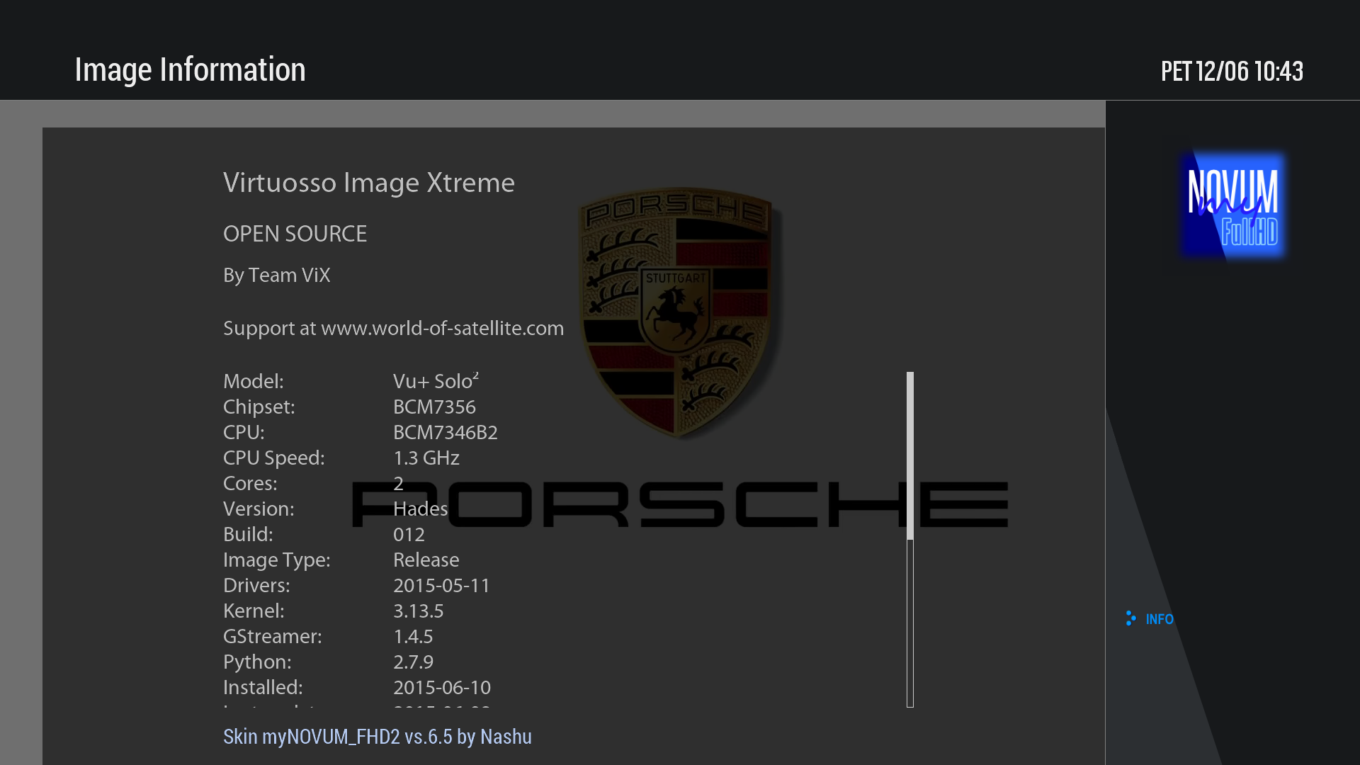Click the vertical scrollbar thumb
Image resolution: width=1360 pixels, height=765 pixels.
(x=909, y=455)
